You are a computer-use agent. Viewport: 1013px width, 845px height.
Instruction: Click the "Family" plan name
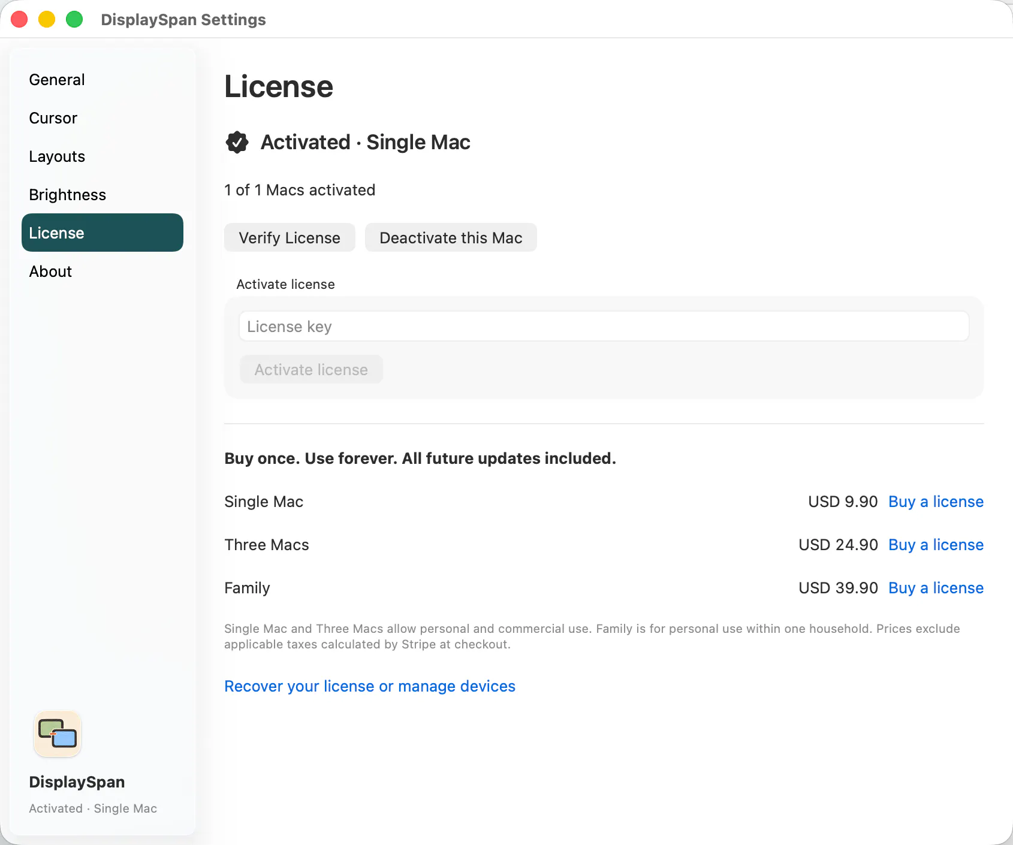(x=247, y=588)
